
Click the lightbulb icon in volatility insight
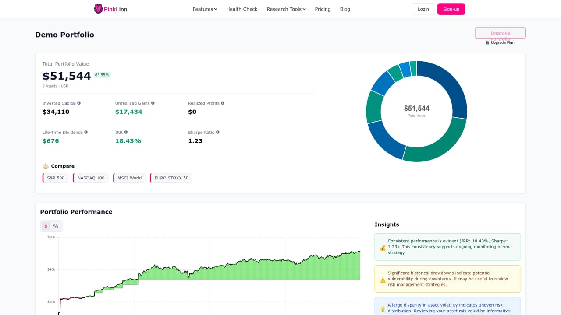coord(383,309)
